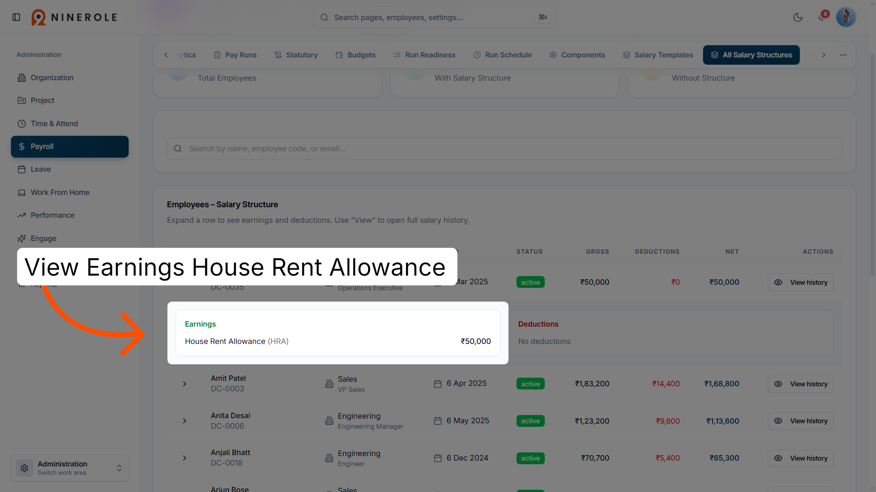The image size is (876, 492).
Task: Switch to Run Readiness tab
Action: [424, 55]
